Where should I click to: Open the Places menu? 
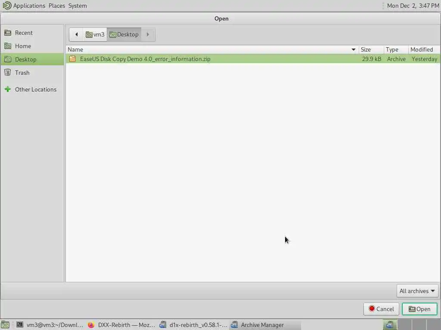pos(56,6)
